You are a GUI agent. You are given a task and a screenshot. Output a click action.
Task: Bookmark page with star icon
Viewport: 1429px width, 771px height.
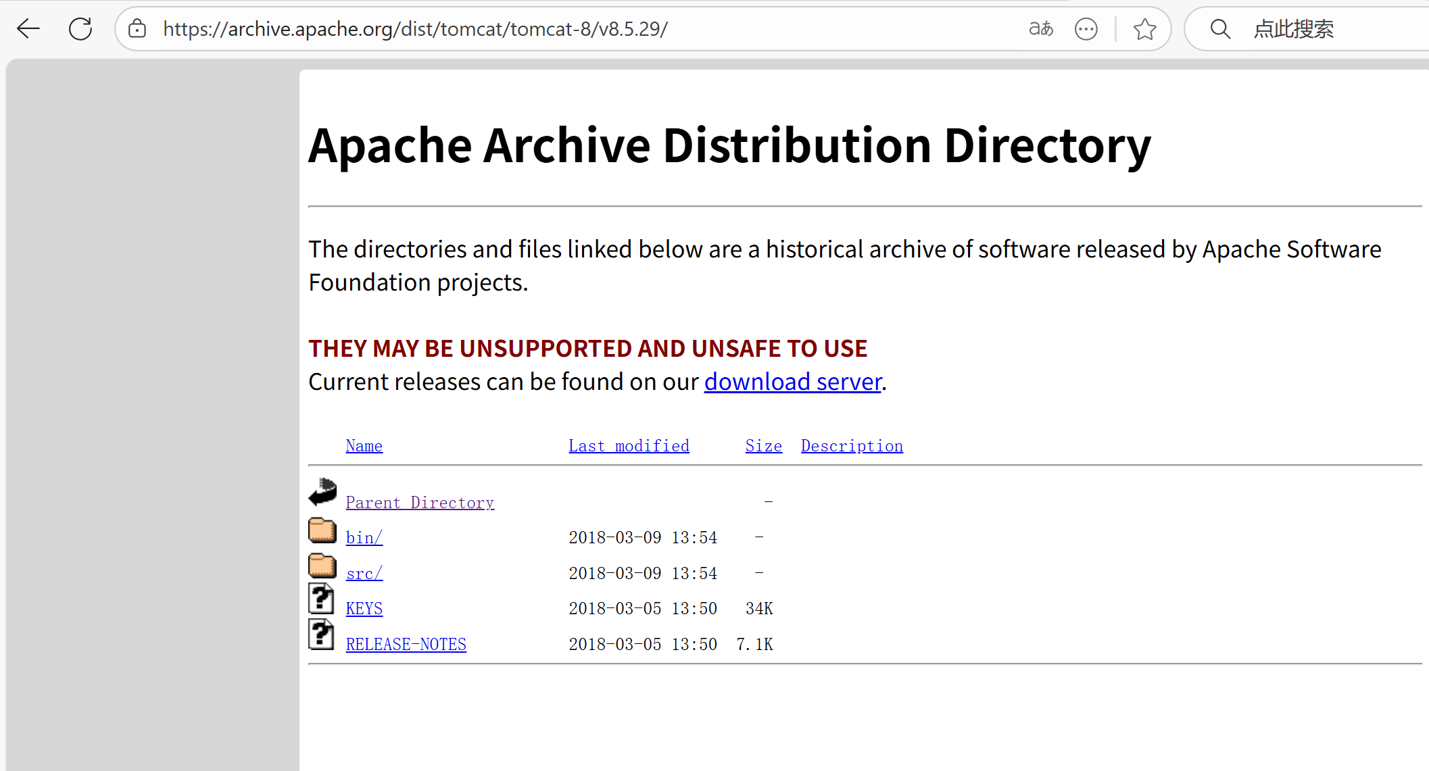pos(1144,29)
